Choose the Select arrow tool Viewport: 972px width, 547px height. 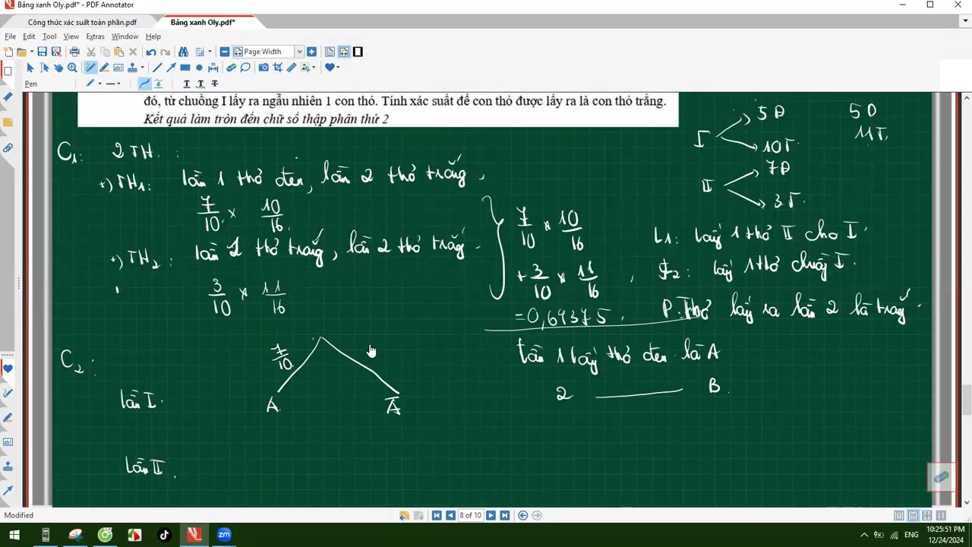pyautogui.click(x=30, y=68)
